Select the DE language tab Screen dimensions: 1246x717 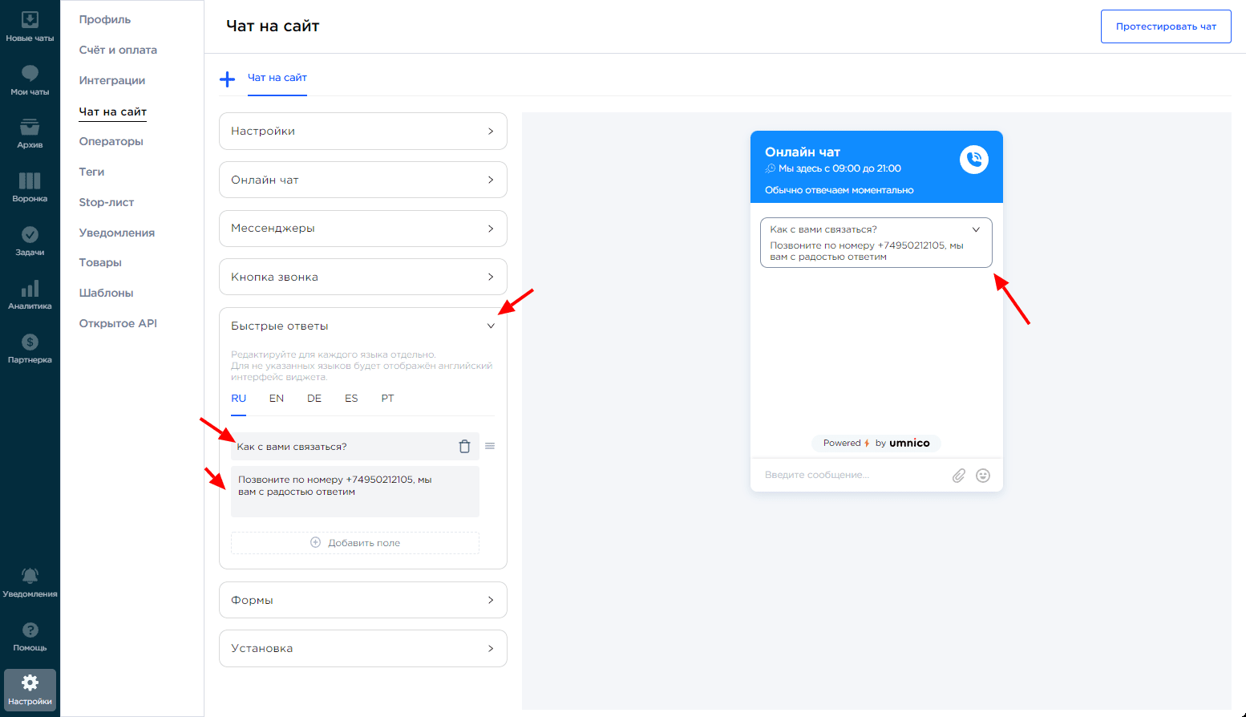pyautogui.click(x=314, y=399)
